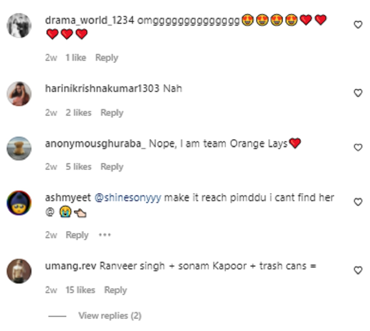Reply to umang.rev's comment
The image size is (370, 331).
tap(116, 290)
